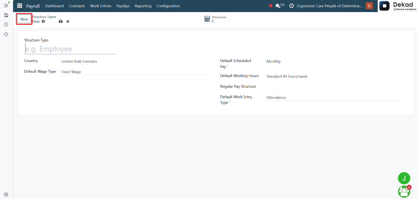
Task: Click the Default Wage Type label
Action: (x=40, y=71)
